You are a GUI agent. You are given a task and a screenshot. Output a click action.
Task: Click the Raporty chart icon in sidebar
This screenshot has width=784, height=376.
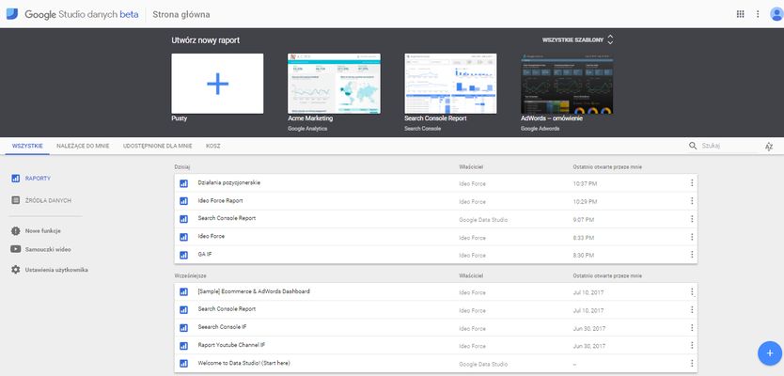coord(15,179)
